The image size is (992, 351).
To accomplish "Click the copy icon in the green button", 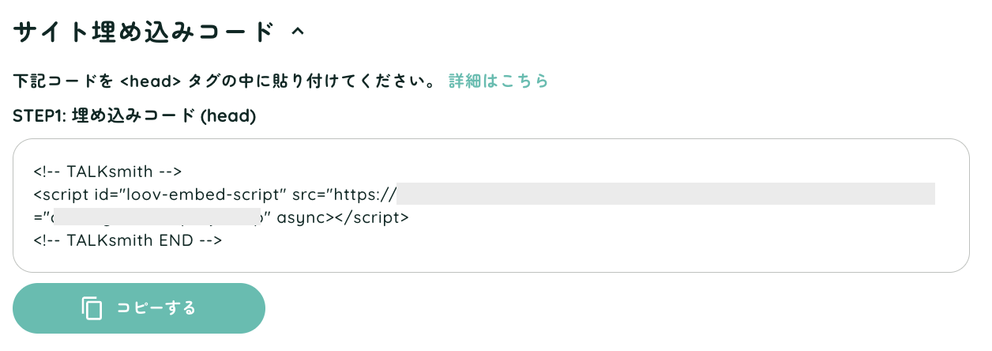I will point(92,308).
